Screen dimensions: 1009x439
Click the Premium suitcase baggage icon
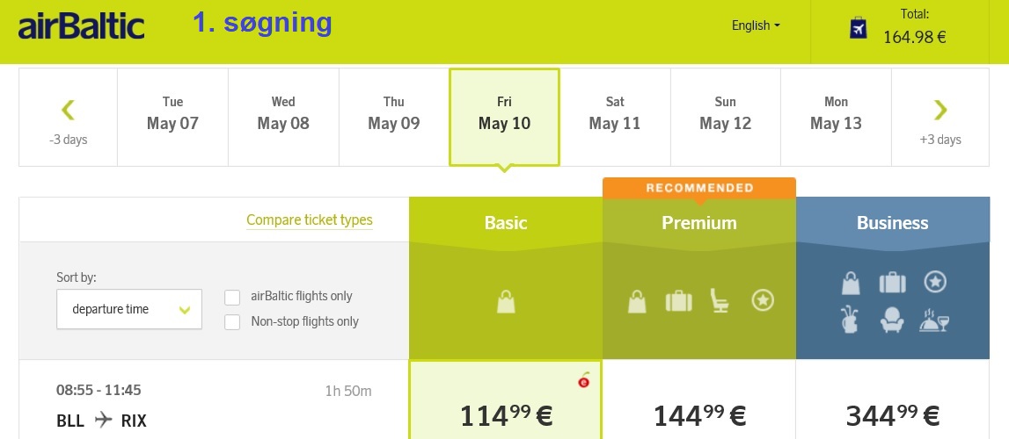tap(679, 300)
